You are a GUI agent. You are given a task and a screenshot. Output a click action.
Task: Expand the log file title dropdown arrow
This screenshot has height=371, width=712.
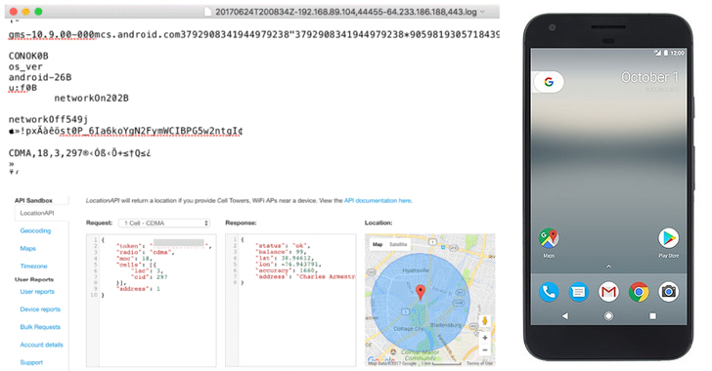point(482,12)
